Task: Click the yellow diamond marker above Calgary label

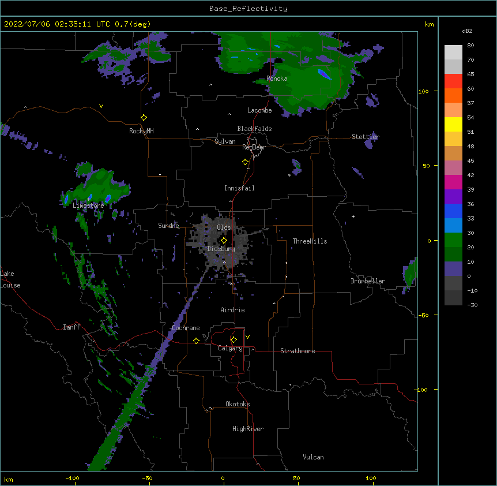Action: click(x=234, y=340)
